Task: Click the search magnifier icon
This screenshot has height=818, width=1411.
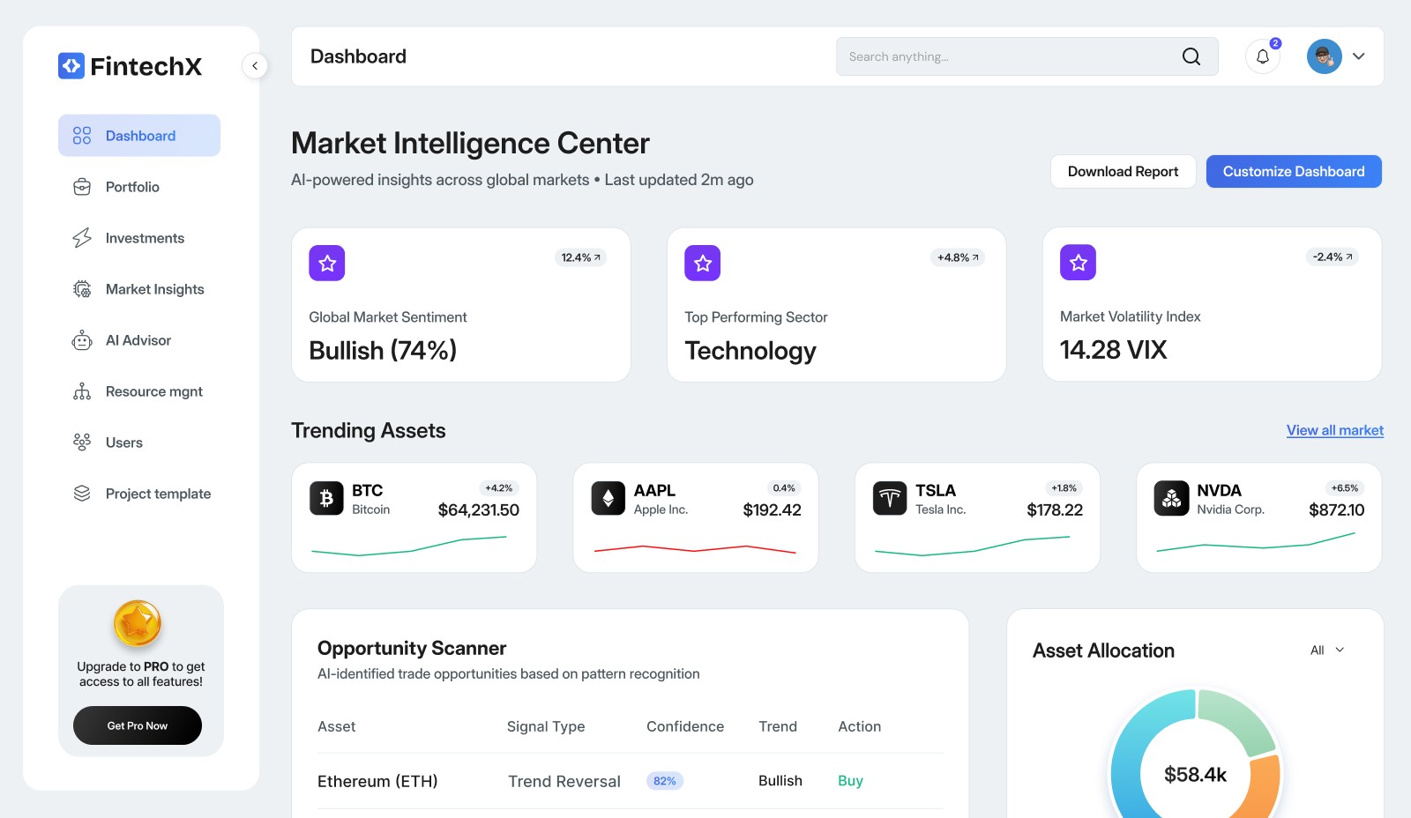Action: [1191, 56]
